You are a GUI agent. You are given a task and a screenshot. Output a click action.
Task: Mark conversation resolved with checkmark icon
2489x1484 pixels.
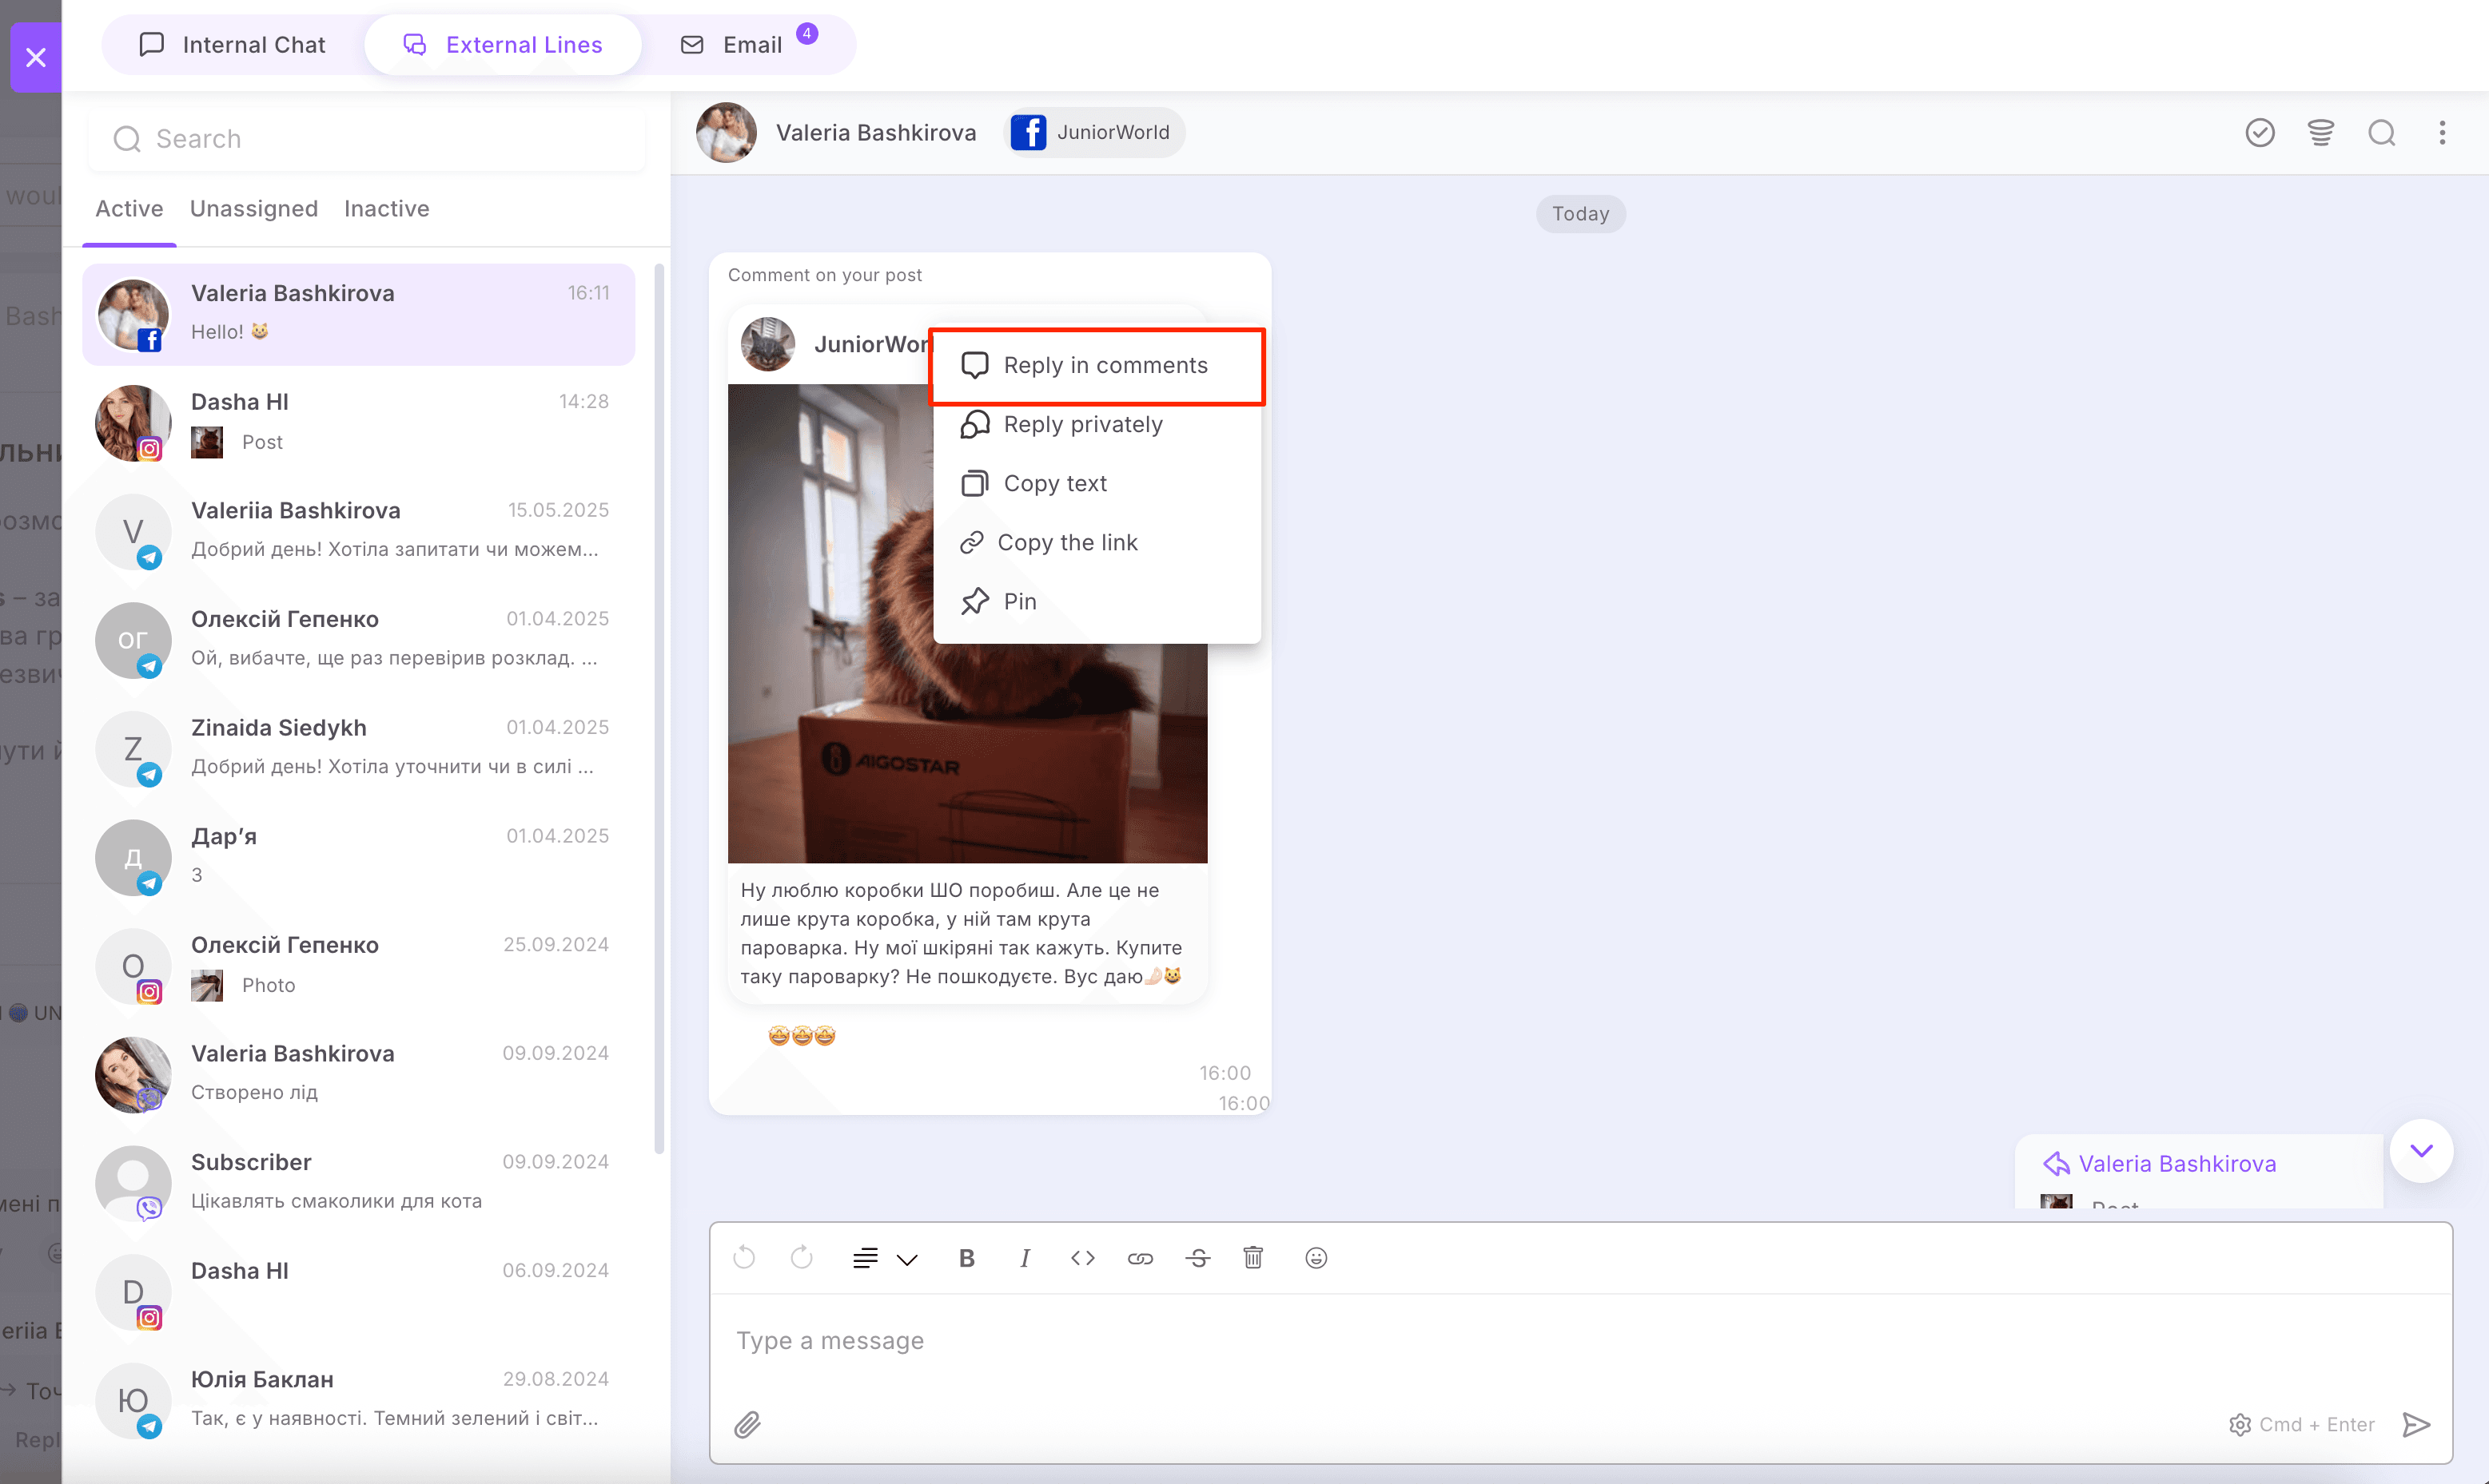2260,133
